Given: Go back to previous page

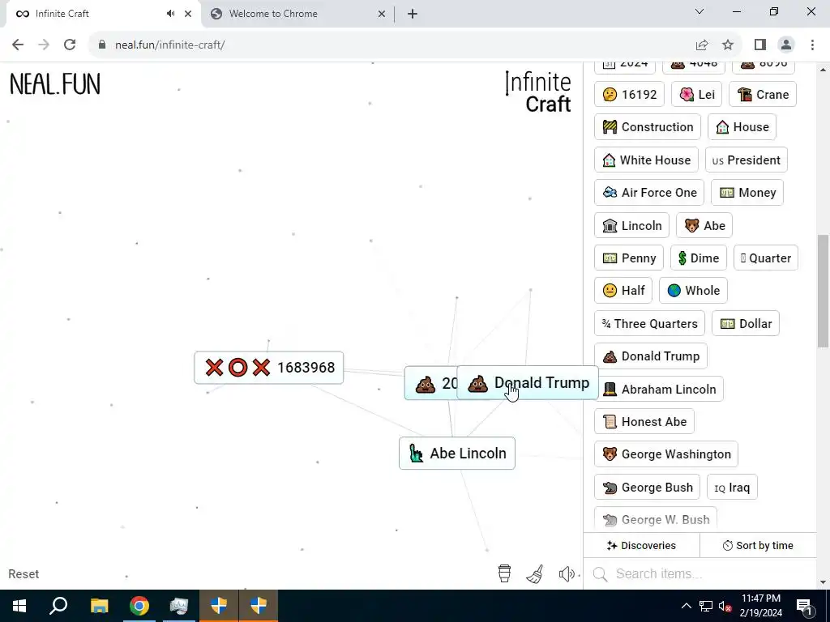Looking at the screenshot, I should click(18, 45).
